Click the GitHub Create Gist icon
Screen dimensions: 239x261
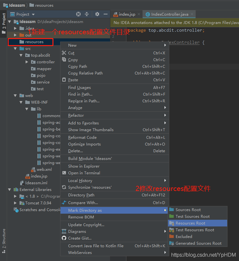64,238
